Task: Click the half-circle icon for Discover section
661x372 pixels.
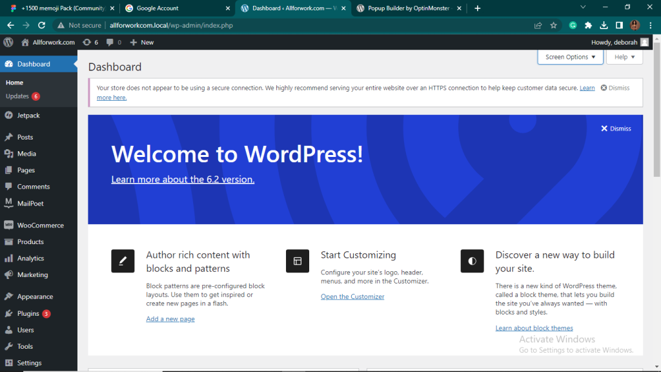Action: tap(472, 261)
